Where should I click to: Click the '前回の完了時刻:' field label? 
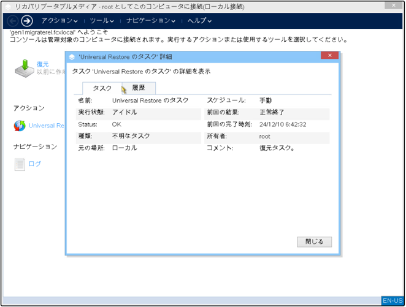[x=229, y=124]
